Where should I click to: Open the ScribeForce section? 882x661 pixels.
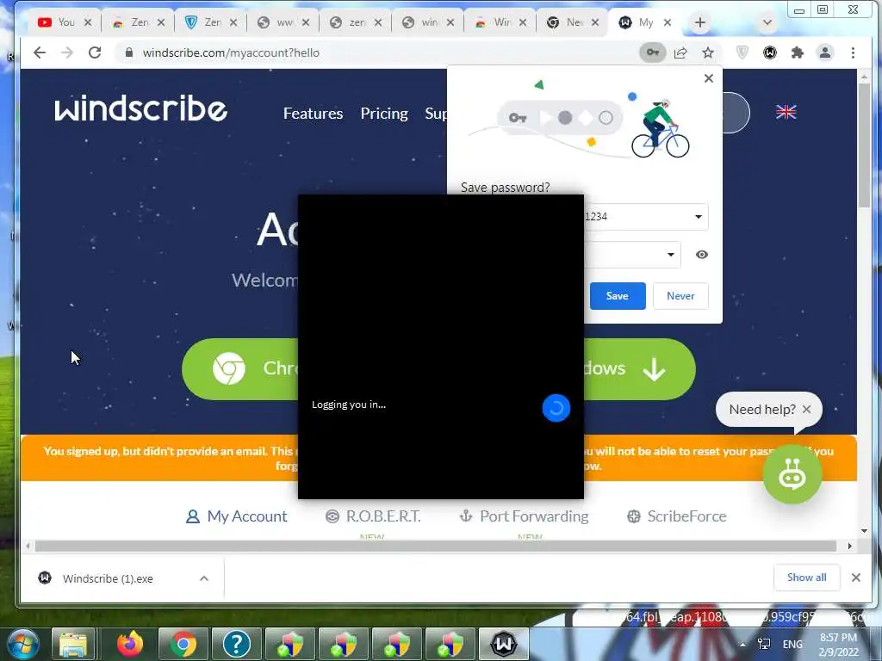677,516
